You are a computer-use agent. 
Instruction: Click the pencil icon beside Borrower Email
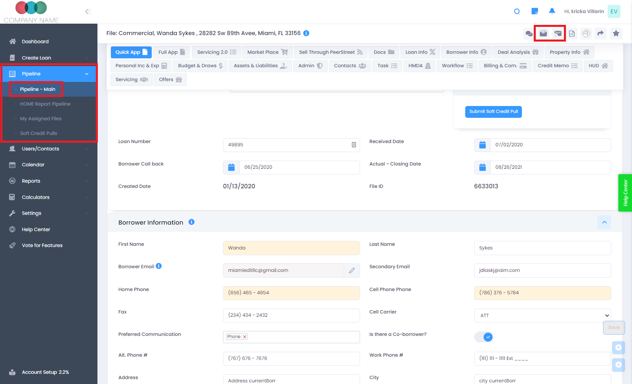pyautogui.click(x=351, y=270)
